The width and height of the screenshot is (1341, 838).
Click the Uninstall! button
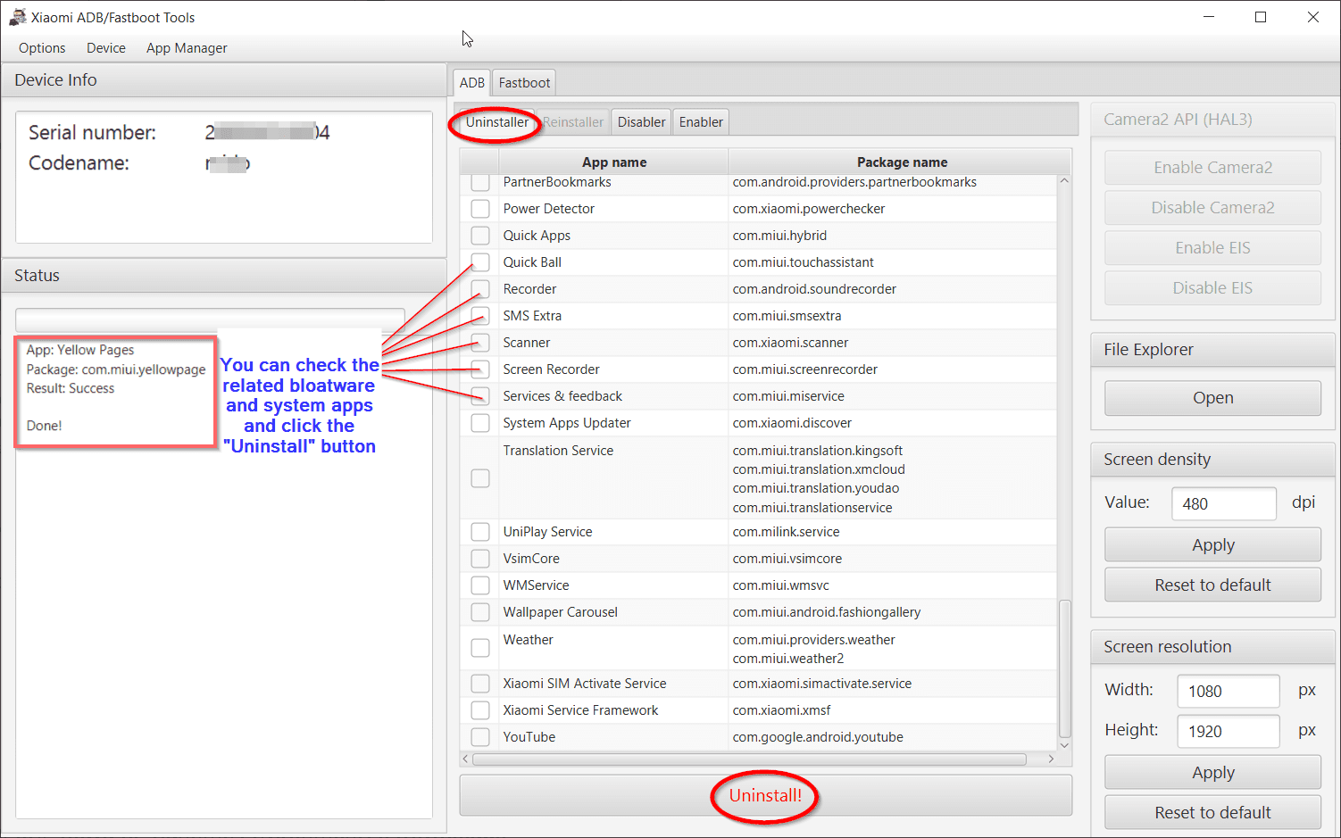(765, 795)
